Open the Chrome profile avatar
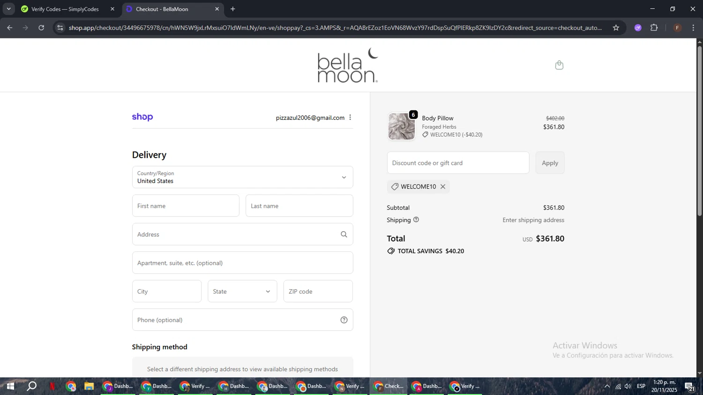The width and height of the screenshot is (703, 395). [677, 28]
